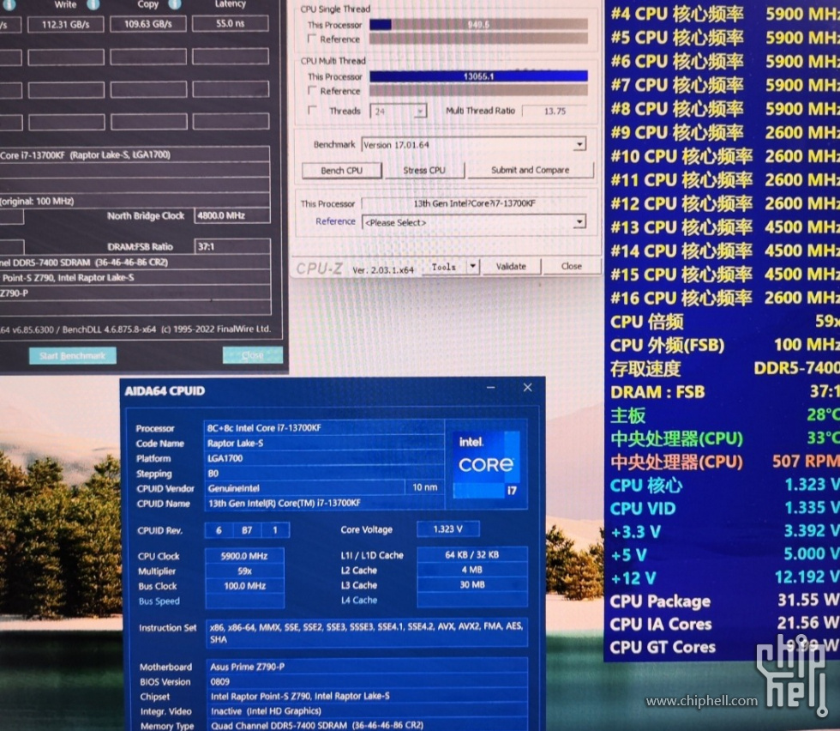This screenshot has width=840, height=731.
Task: Click the CPU IA Cores power sensor row
Action: click(725, 624)
